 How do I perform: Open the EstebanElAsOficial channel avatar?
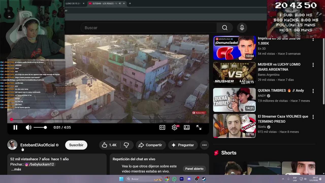tap(12, 145)
